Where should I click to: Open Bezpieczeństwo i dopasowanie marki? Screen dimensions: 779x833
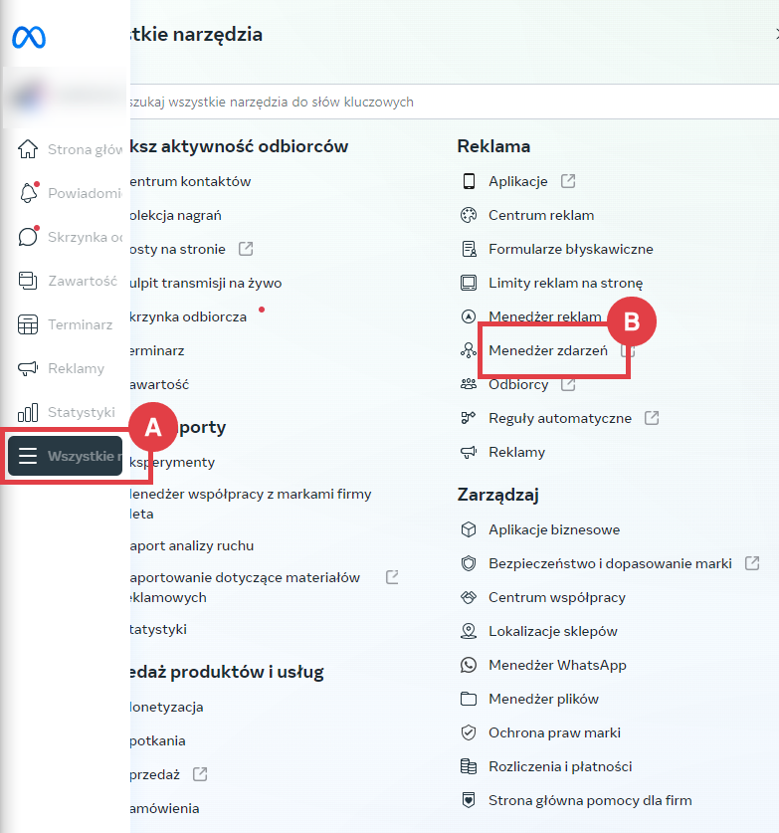coord(609,563)
